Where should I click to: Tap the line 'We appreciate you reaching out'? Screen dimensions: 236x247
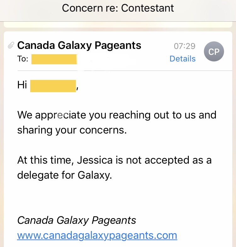pos(117,115)
